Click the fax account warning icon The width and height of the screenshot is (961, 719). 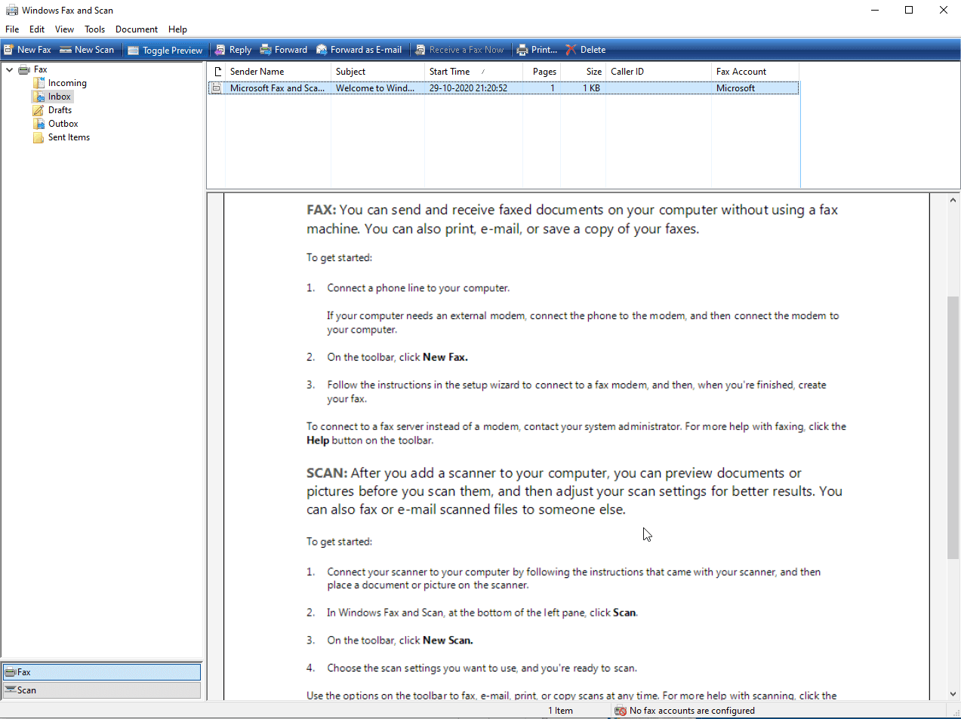coord(620,710)
